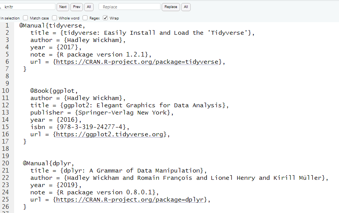339x213 pixels.
Task: Click line number 1 in the gutter
Action: [7, 26]
